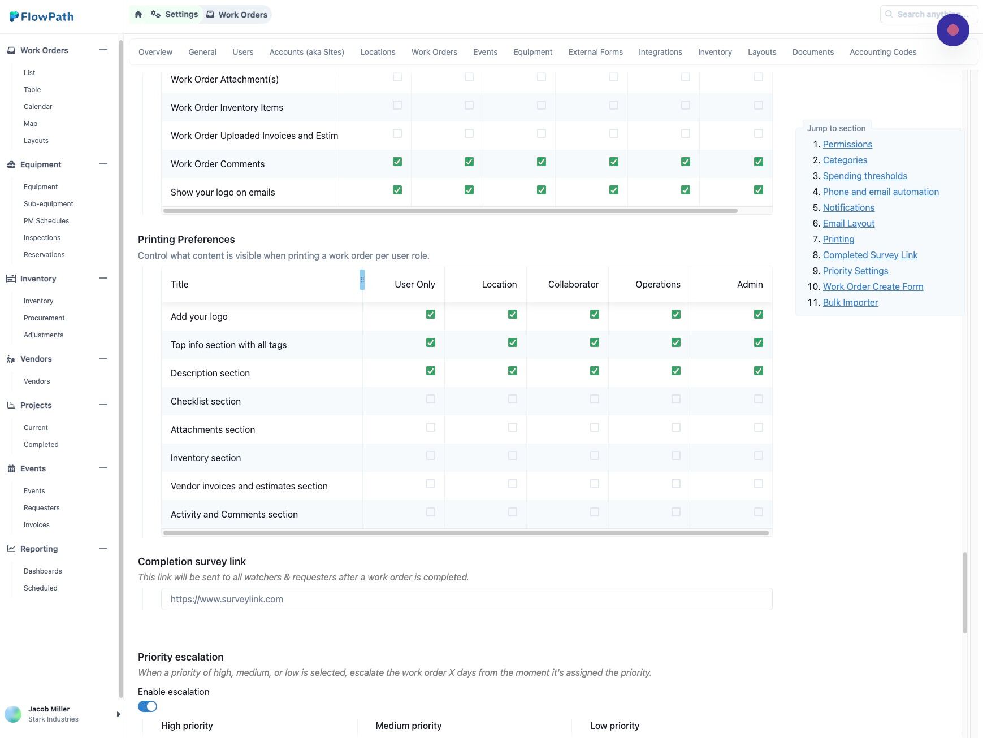Click the Vendors section icon in sidebar
Screen dimensions: 983x738
11,359
